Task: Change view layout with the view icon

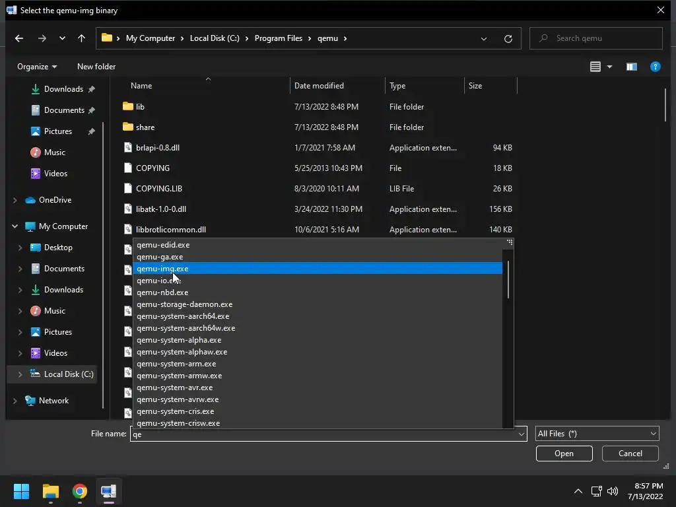Action: pyautogui.click(x=595, y=67)
